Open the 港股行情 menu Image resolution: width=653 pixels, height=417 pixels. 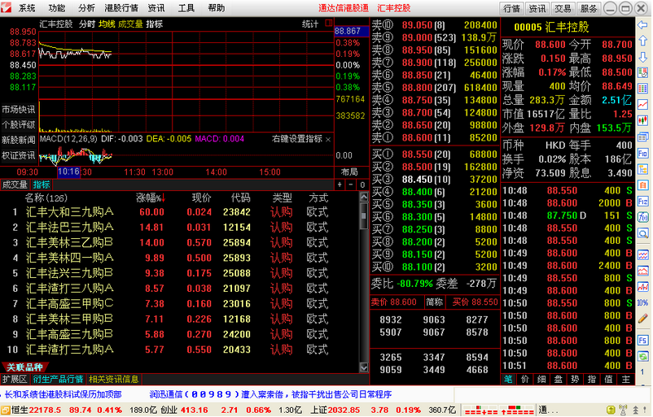click(119, 8)
